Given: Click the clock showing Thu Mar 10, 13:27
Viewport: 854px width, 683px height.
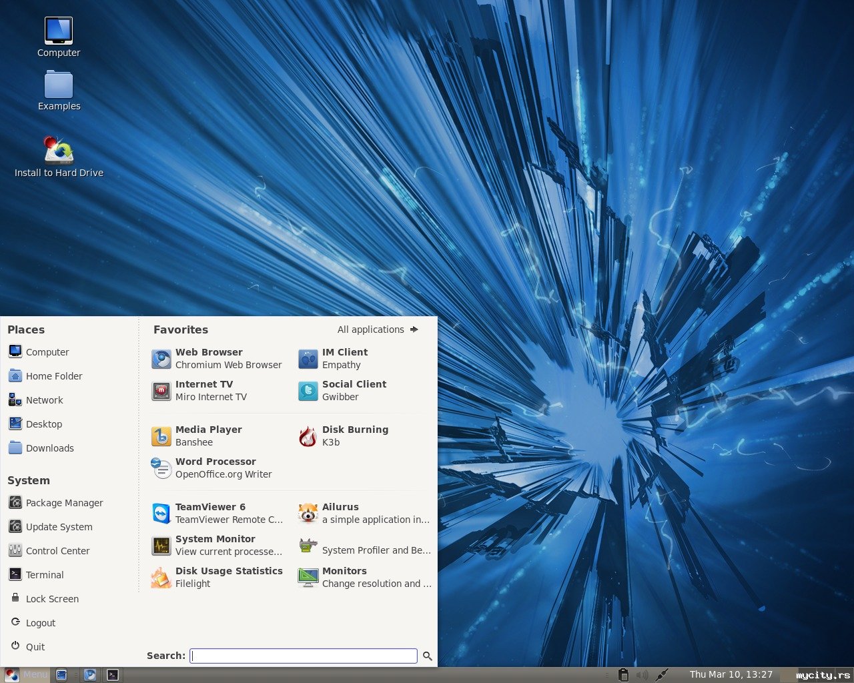Looking at the screenshot, I should click(731, 674).
